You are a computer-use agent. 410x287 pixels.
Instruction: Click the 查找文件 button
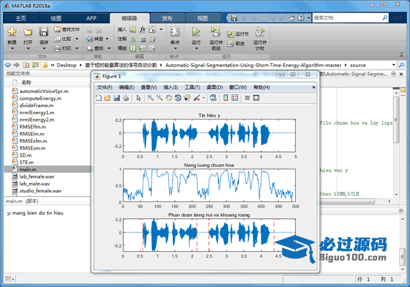[67, 29]
